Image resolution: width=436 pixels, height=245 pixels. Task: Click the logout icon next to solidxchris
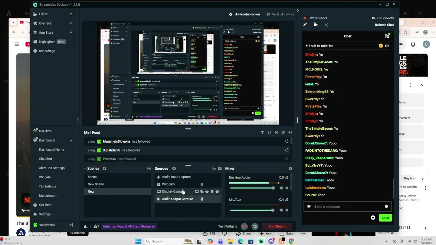(x=71, y=225)
